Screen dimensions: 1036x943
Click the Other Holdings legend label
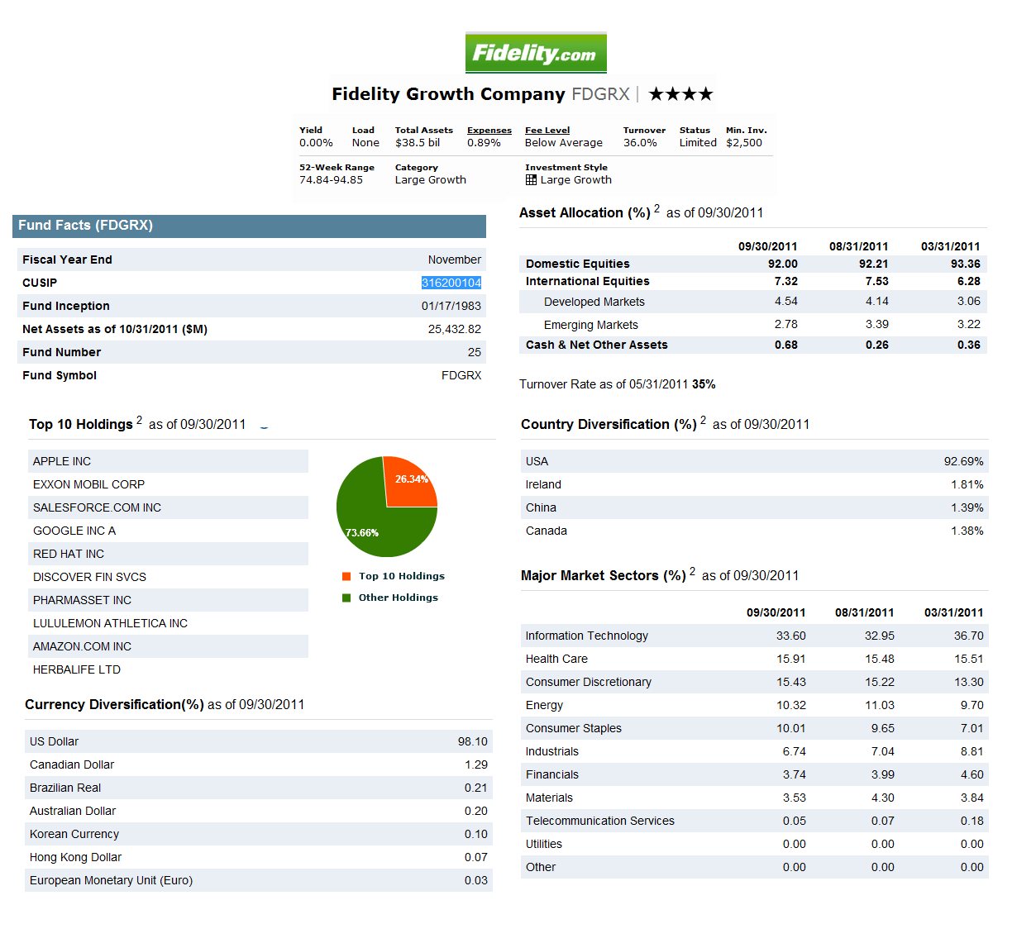[399, 598]
